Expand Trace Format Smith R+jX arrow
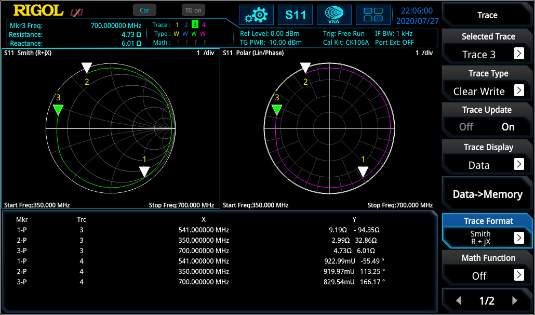 [x=519, y=238]
